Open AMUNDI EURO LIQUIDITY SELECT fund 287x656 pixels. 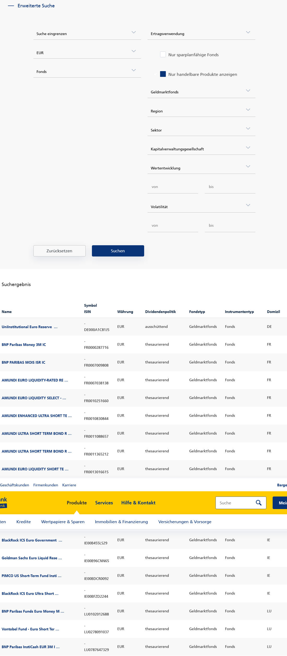click(34, 398)
